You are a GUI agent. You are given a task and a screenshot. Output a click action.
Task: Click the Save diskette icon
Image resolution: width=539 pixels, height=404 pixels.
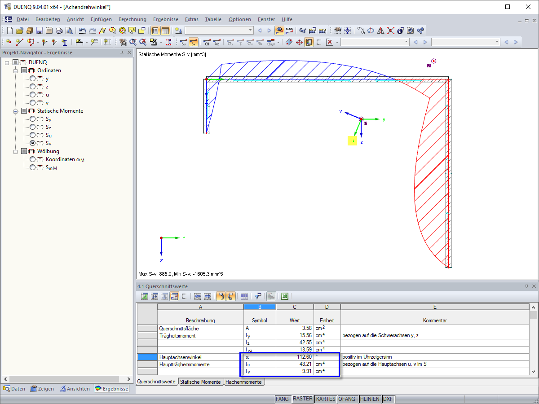click(x=39, y=31)
